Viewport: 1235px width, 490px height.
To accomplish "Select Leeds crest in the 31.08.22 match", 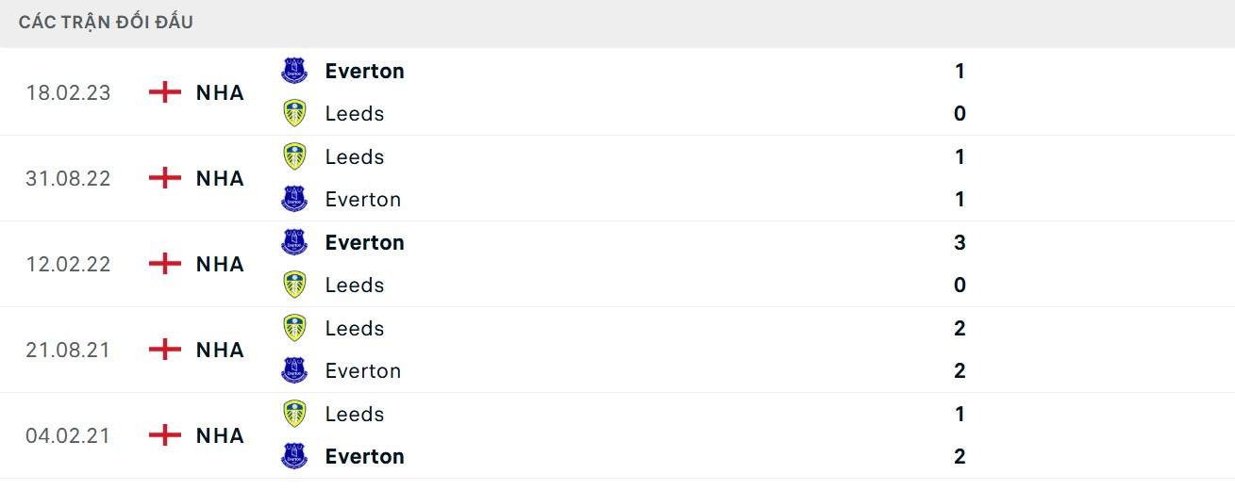I will coord(294,156).
